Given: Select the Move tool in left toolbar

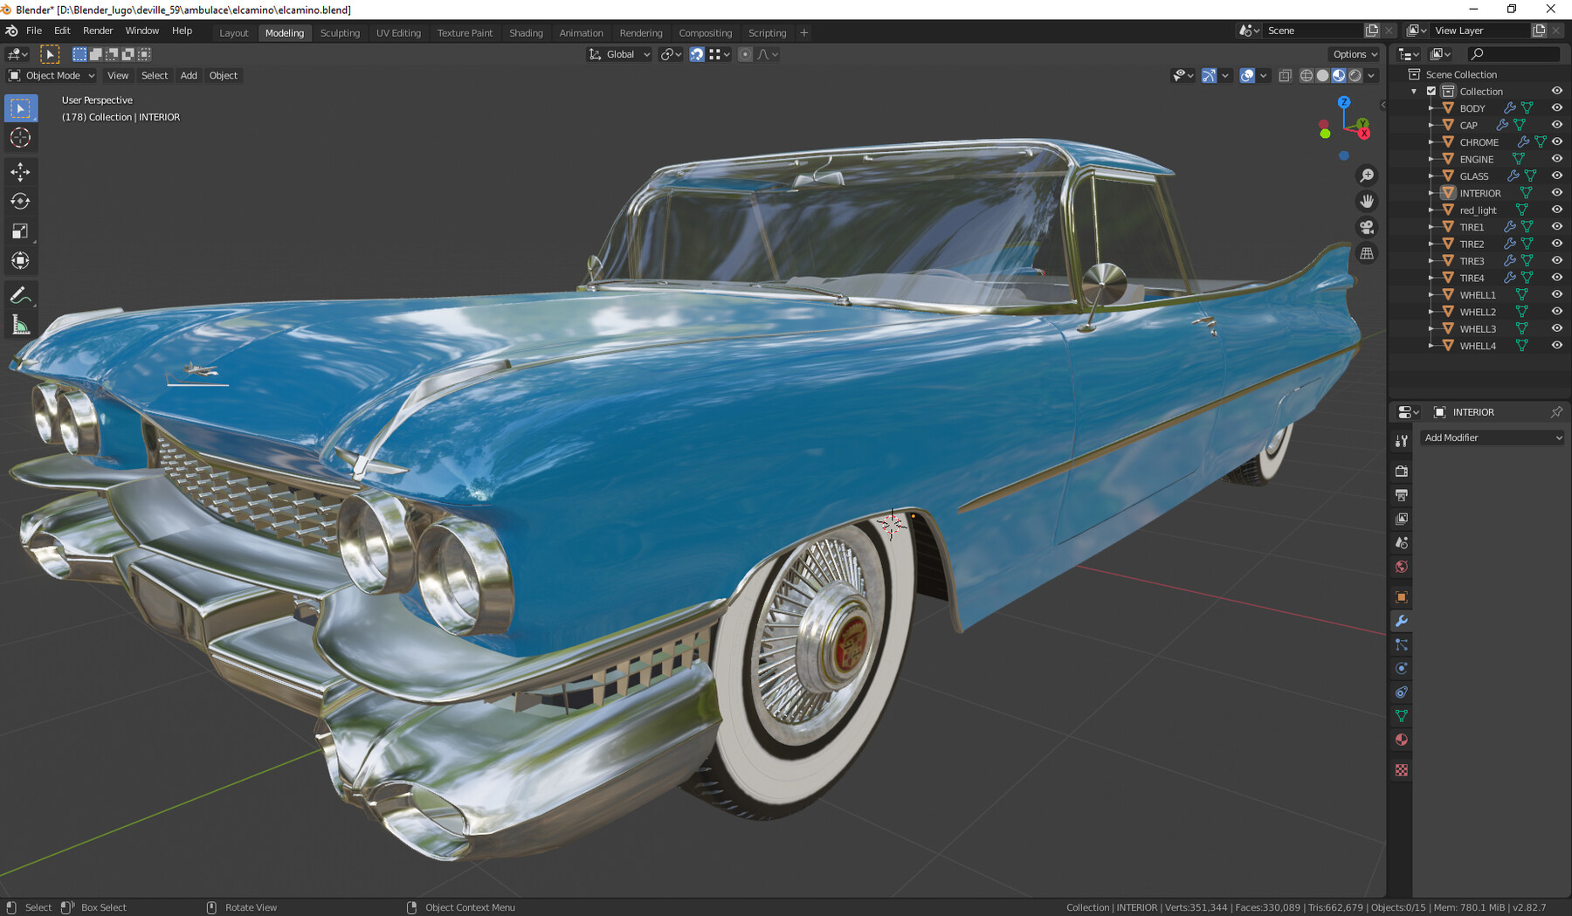Looking at the screenshot, I should coord(20,172).
